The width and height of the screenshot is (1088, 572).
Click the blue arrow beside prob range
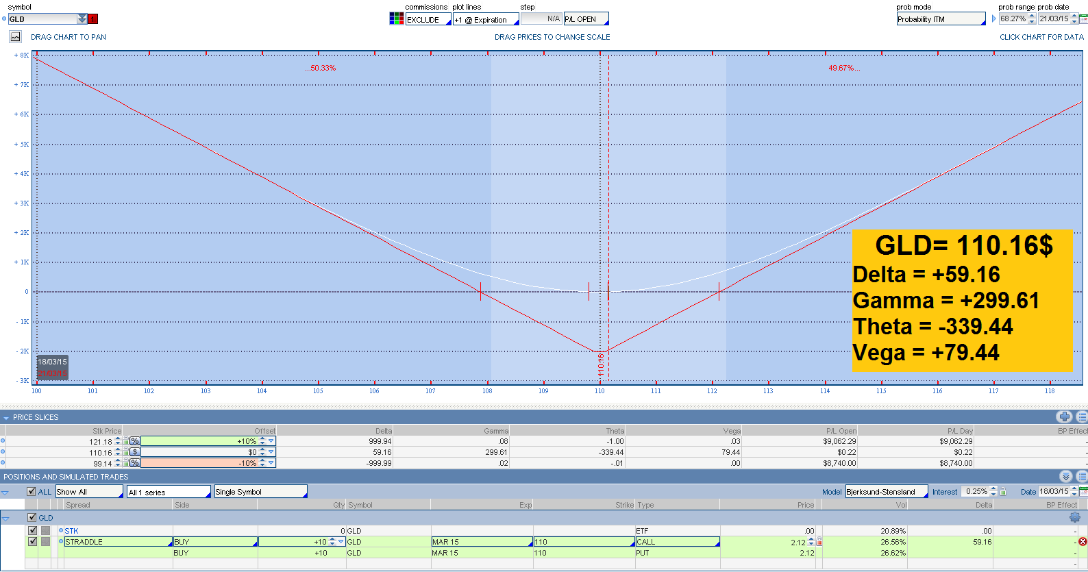tap(994, 19)
